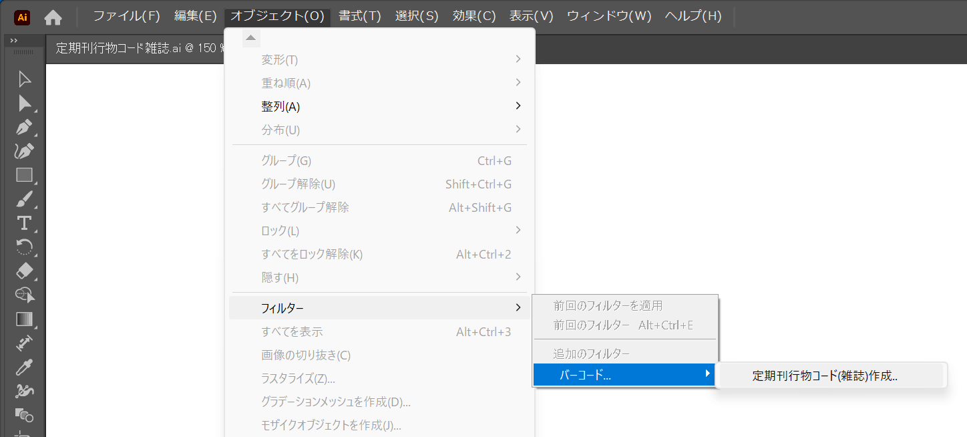967x437 pixels.
Task: Select the Rotate tool
Action: (x=24, y=247)
